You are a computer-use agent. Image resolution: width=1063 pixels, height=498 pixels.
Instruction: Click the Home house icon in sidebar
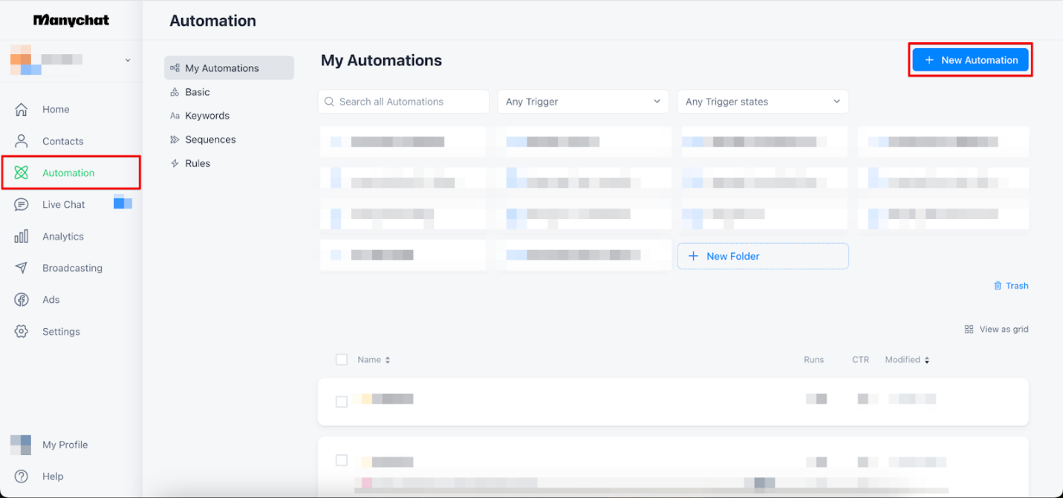(x=22, y=110)
